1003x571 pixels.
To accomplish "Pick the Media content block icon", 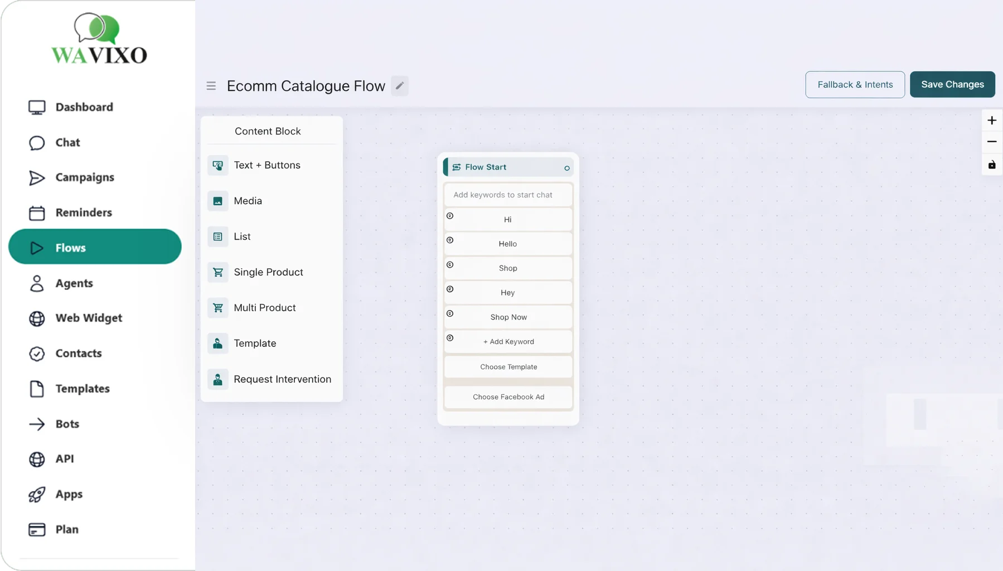I will [x=218, y=201].
